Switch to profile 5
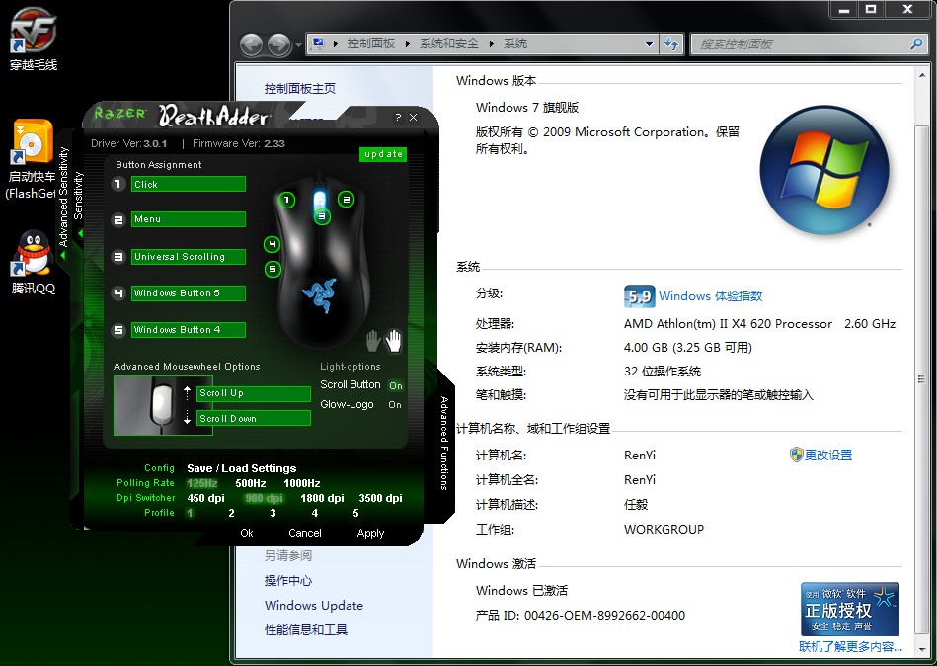This screenshot has width=937, height=666. click(355, 513)
